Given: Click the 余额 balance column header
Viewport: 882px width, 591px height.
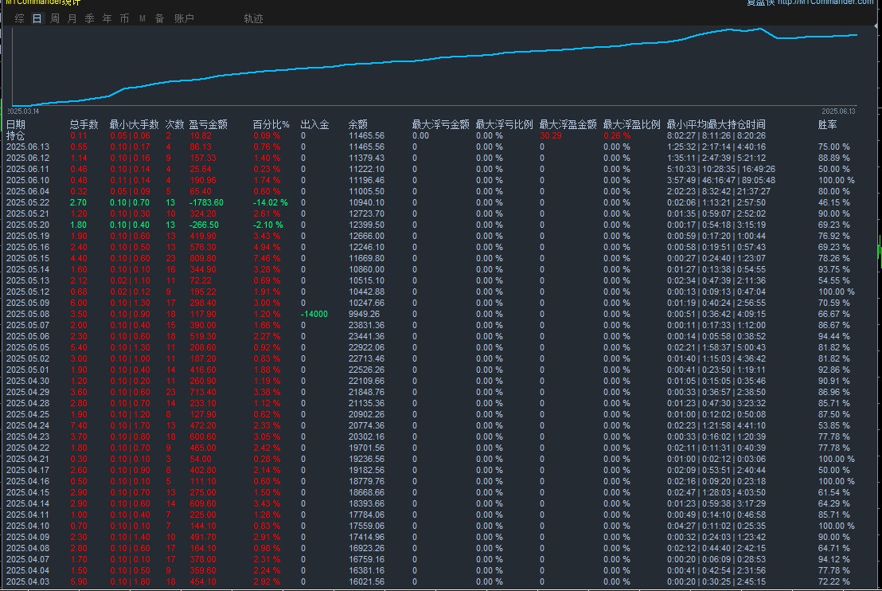Looking at the screenshot, I should coord(358,124).
